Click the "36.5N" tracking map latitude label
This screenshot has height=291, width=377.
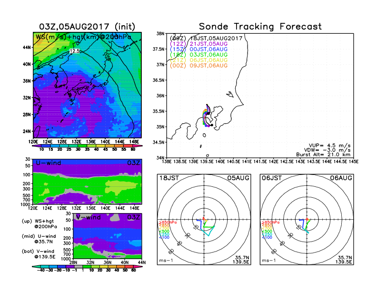point(159,80)
